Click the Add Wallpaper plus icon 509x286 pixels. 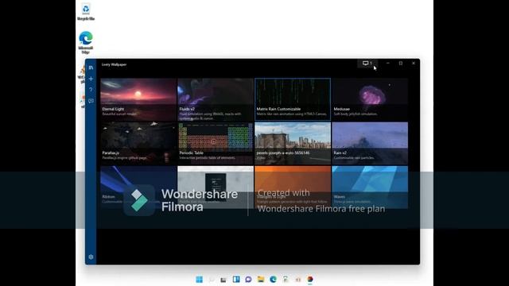point(91,79)
